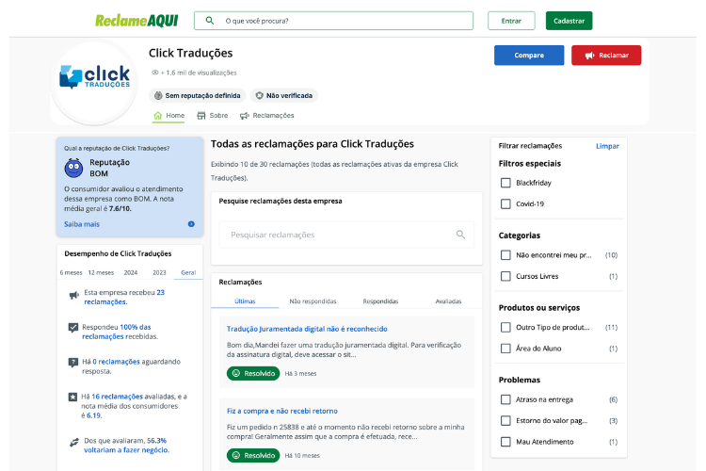The image size is (706, 471).
Task: Click the blue info icon beside Saiba mais
Action: 191,224
